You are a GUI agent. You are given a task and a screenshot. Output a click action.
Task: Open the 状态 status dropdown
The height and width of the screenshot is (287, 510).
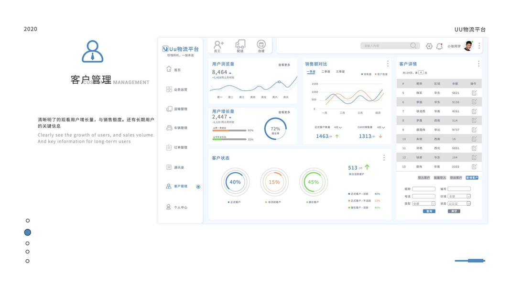[x=459, y=204]
